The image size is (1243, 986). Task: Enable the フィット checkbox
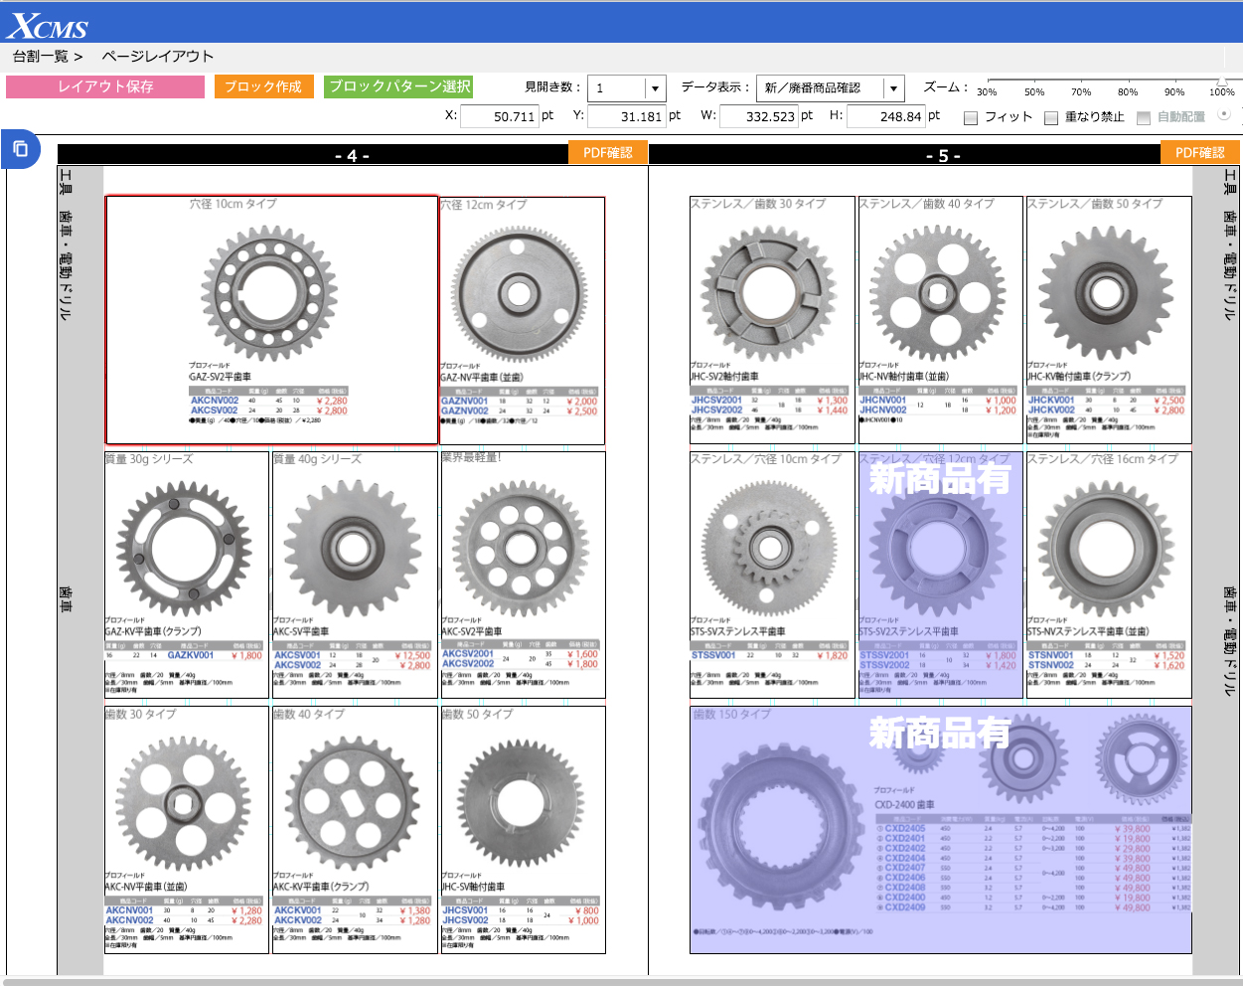tap(972, 117)
